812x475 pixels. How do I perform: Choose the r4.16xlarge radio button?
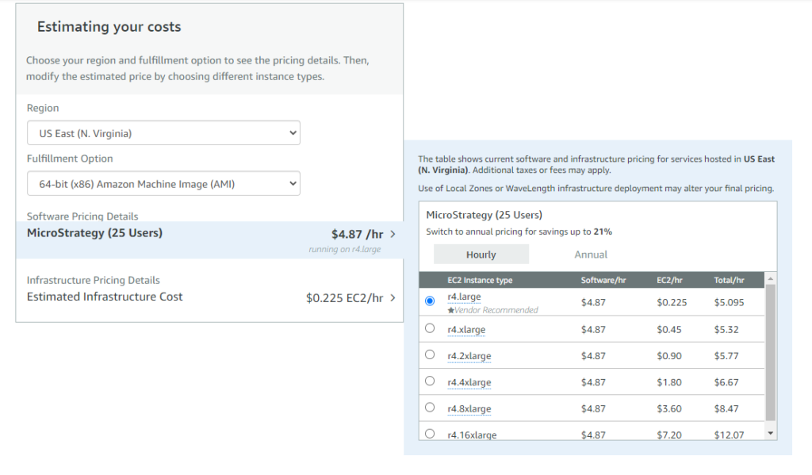pos(430,434)
